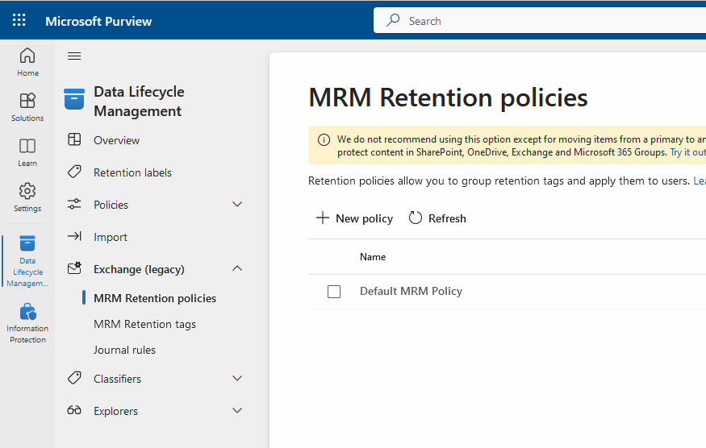Expand the Explorers section chevron

tap(237, 411)
